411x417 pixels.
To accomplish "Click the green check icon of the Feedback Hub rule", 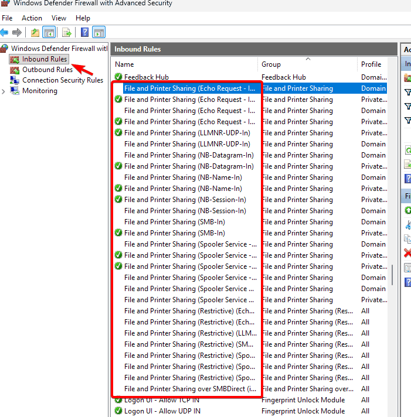I will tap(118, 77).
